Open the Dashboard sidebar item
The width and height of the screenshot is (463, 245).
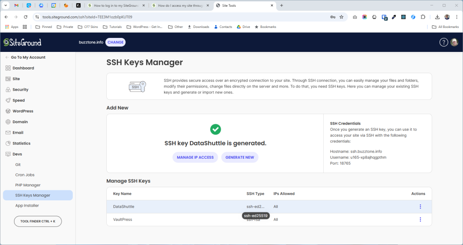coord(23,68)
